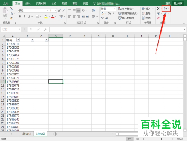The height and width of the screenshot is (141, 187).
Task: Switch to the Page Layout tab
Action: pyautogui.click(x=41, y=3)
